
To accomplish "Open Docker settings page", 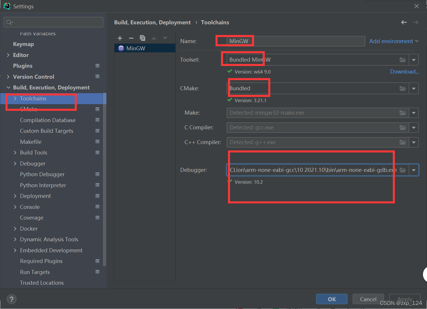I will tap(29, 229).
